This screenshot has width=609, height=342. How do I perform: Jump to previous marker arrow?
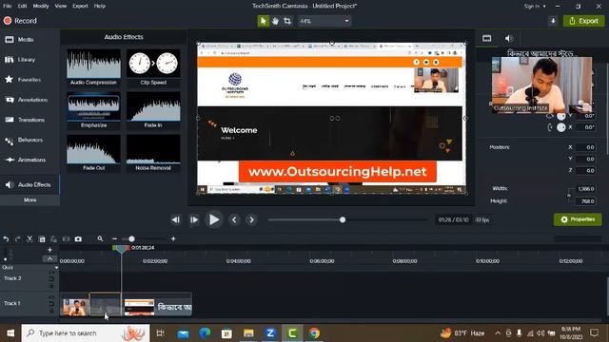[234, 219]
